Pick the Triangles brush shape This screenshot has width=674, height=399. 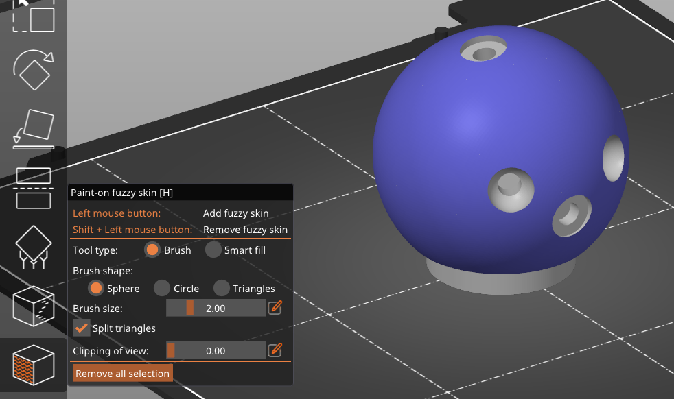tap(222, 289)
